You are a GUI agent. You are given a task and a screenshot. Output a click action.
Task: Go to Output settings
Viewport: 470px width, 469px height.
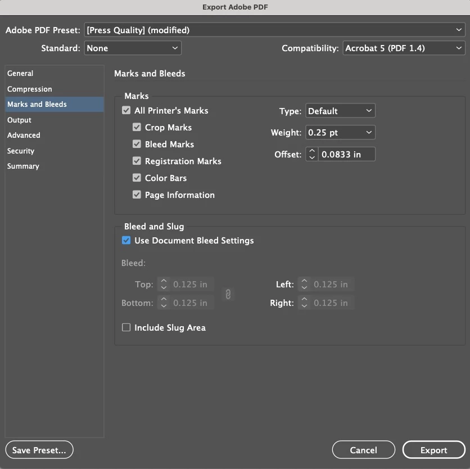click(x=55, y=120)
